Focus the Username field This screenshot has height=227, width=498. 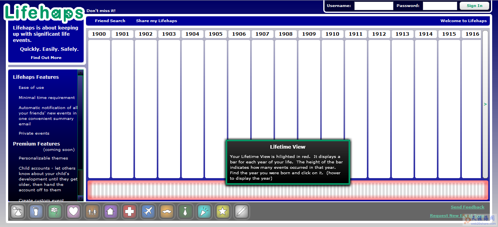pos(373,6)
